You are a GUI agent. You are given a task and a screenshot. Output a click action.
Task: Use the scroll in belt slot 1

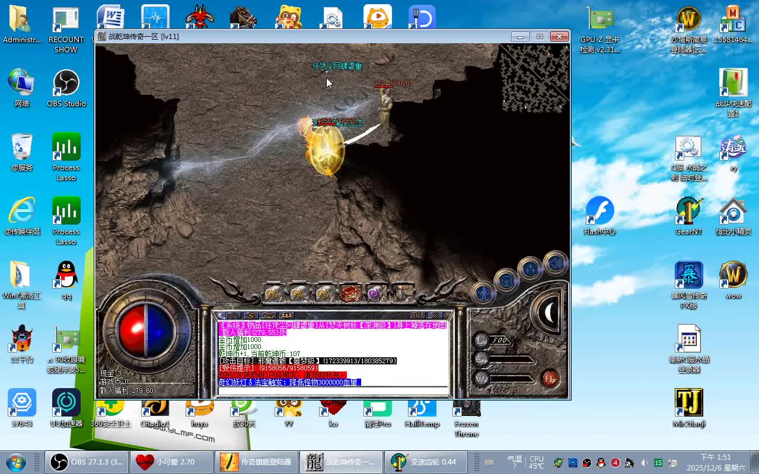[273, 293]
